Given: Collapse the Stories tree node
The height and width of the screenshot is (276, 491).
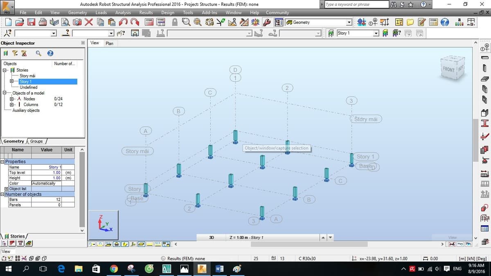Looking at the screenshot, I should pos(5,70).
